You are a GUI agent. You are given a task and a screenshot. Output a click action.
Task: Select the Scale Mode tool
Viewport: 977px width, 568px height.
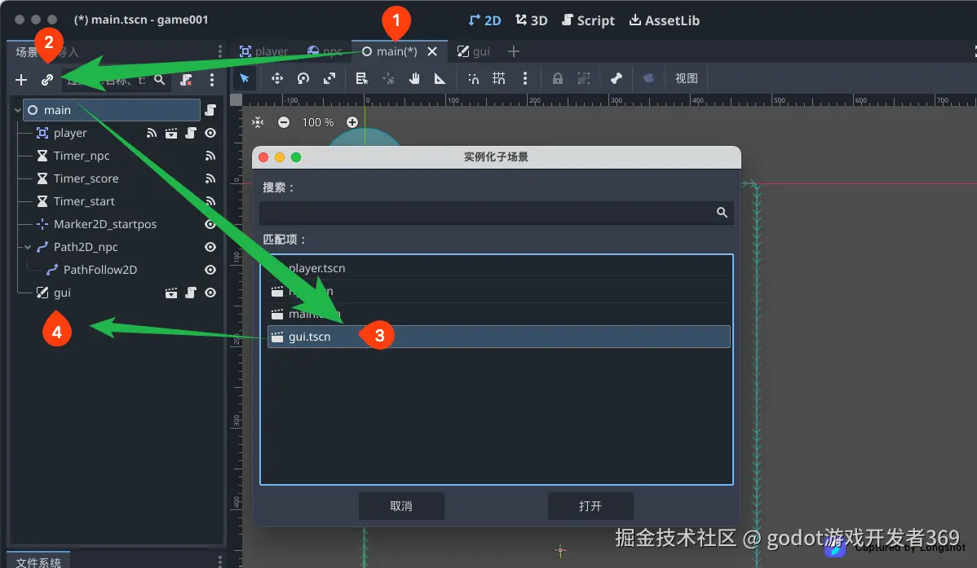tap(329, 78)
